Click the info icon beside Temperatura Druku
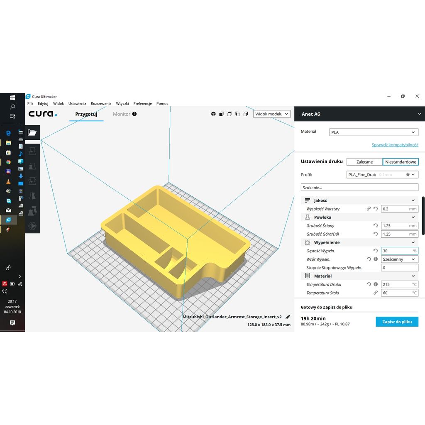This screenshot has height=425, width=425. (376, 285)
